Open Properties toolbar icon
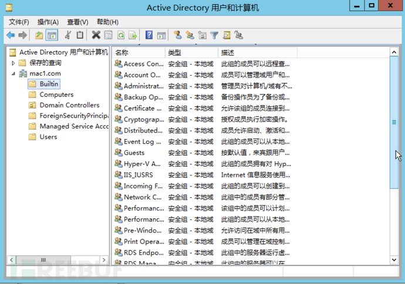The width and height of the screenshot is (405, 284). click(108, 35)
